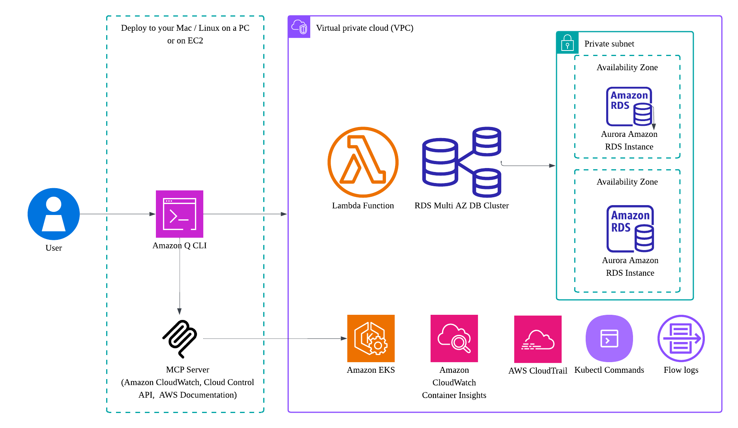This screenshot has width=738, height=428.
Task: Select the upper Aurora Amazon RDS instance icon
Action: point(629,107)
